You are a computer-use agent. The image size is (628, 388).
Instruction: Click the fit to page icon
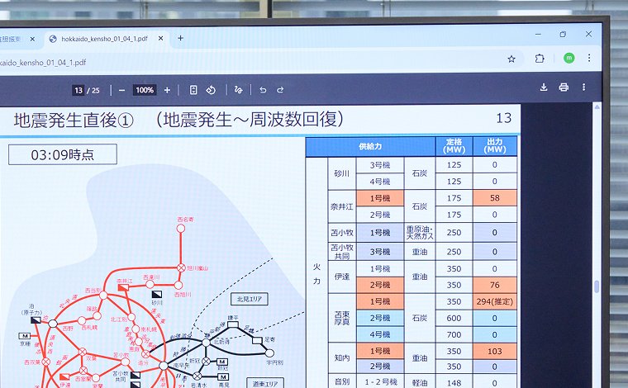click(193, 90)
